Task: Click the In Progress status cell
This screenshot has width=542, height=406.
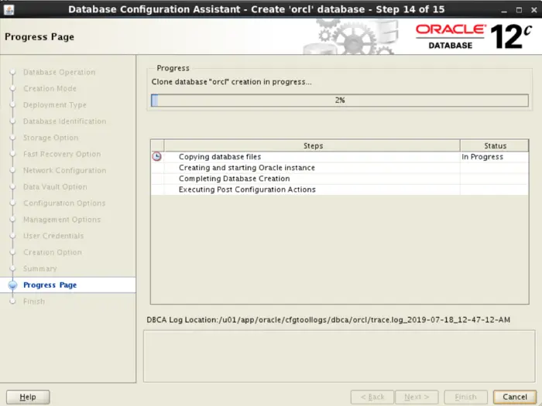Action: pyautogui.click(x=494, y=157)
